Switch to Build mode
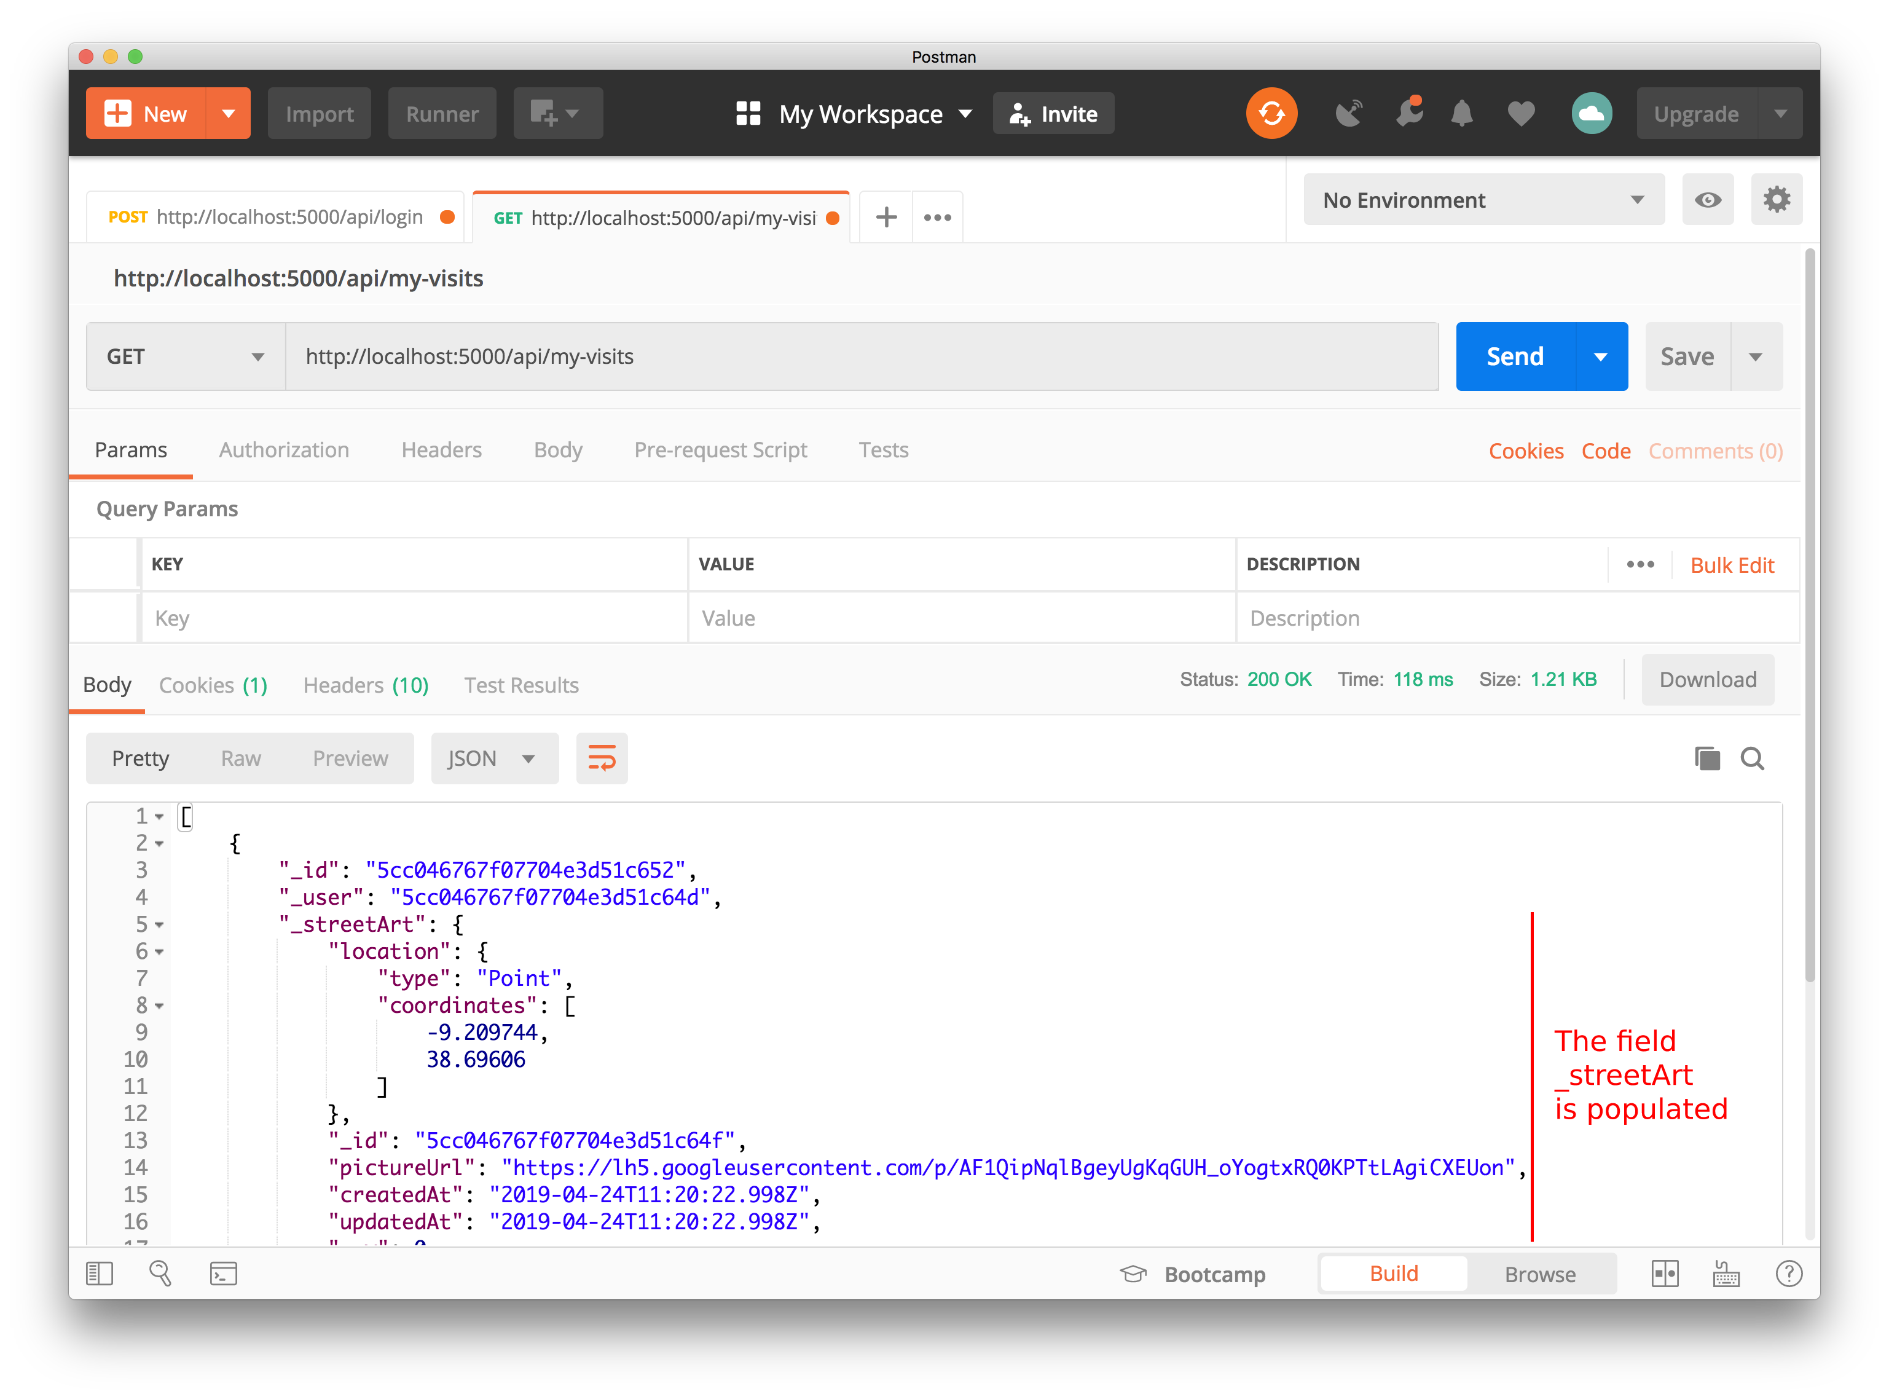1889x1394 pixels. tap(1394, 1274)
